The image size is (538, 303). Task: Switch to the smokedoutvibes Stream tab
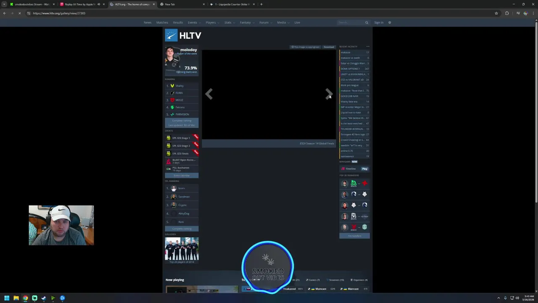[x=32, y=4]
